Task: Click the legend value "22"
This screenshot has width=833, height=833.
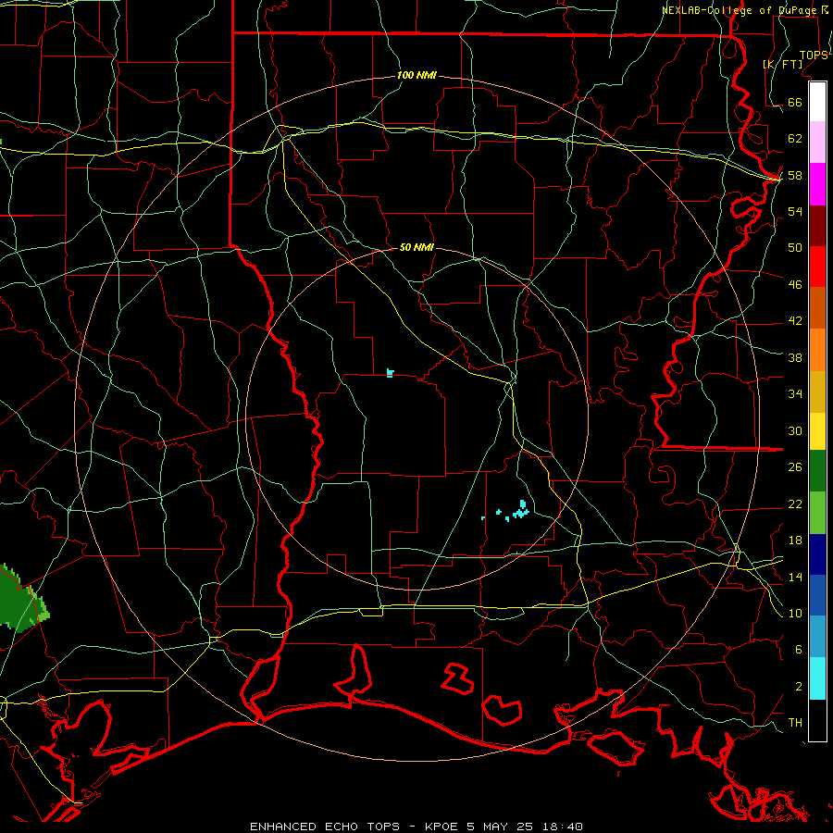Action: [795, 504]
